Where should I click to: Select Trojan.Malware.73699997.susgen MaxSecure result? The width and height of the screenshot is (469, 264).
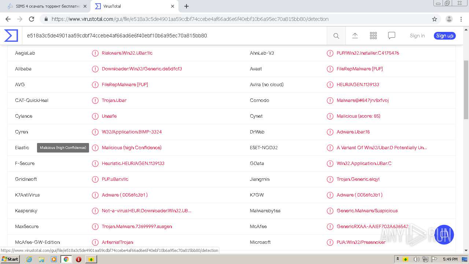(137, 227)
